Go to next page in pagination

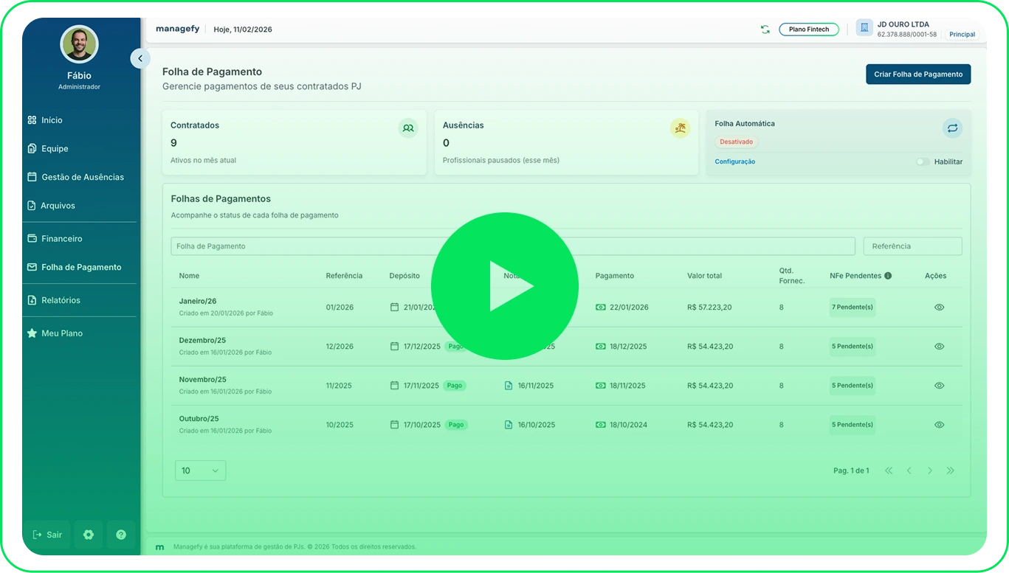929,470
